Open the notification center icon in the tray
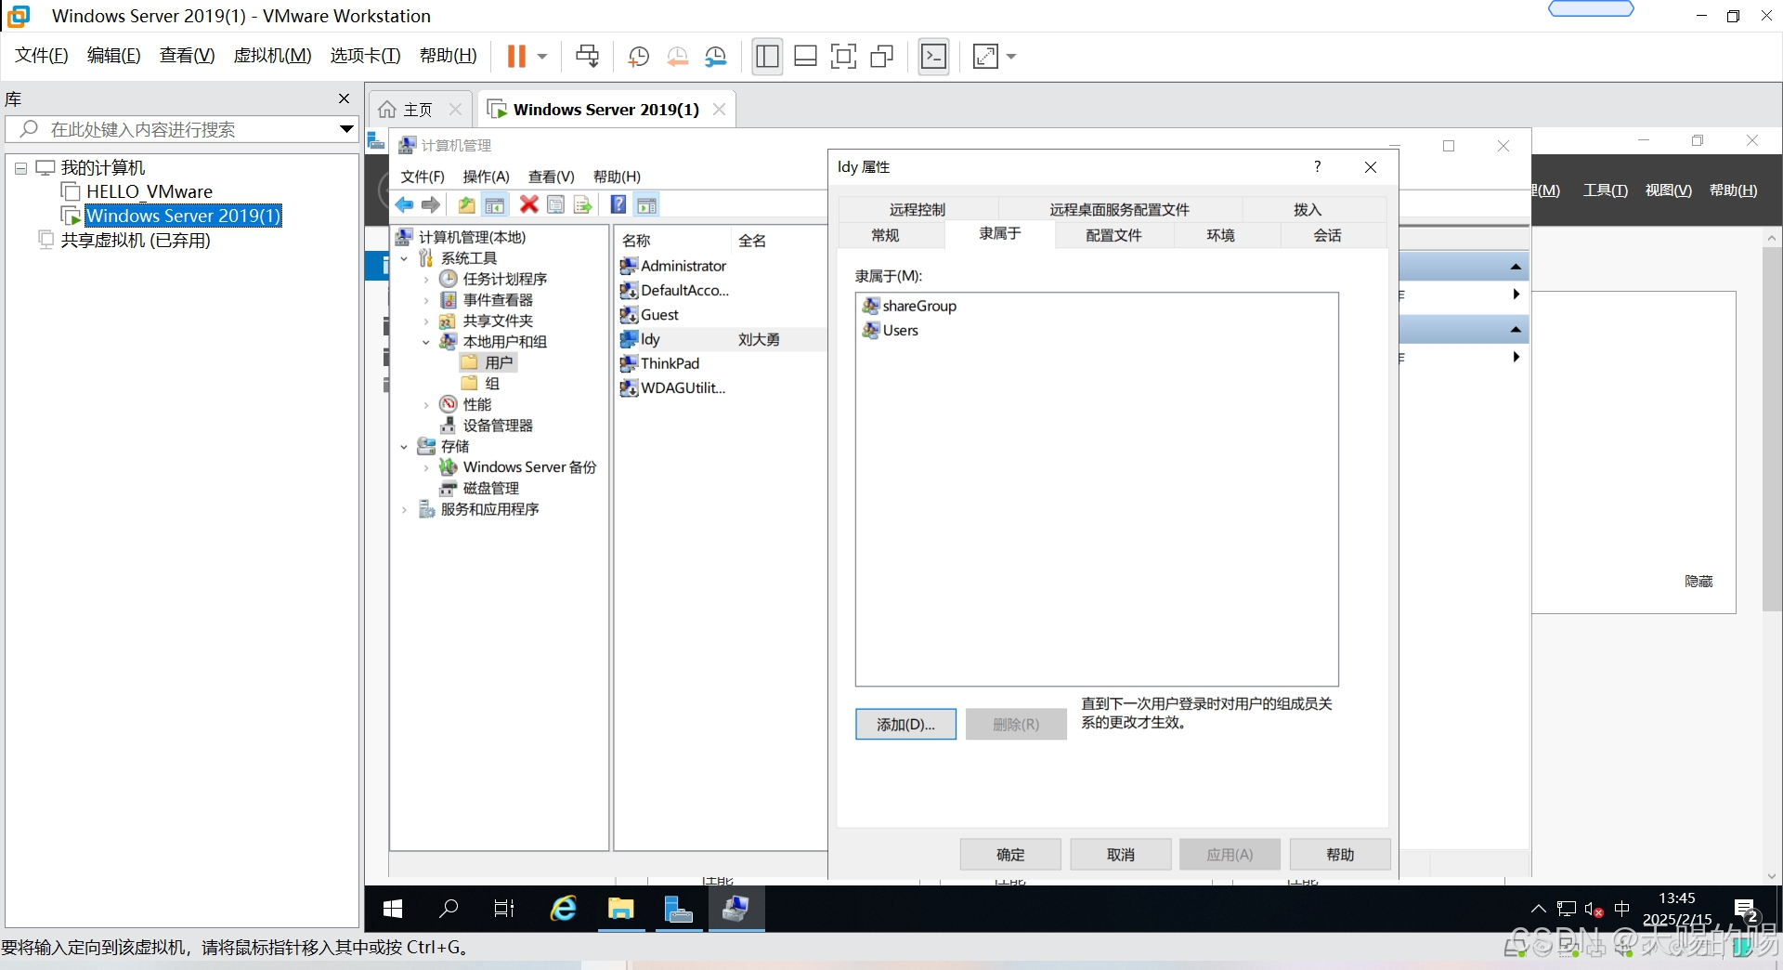 tap(1746, 909)
